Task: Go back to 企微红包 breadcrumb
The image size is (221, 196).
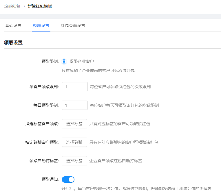Action: point(12,6)
